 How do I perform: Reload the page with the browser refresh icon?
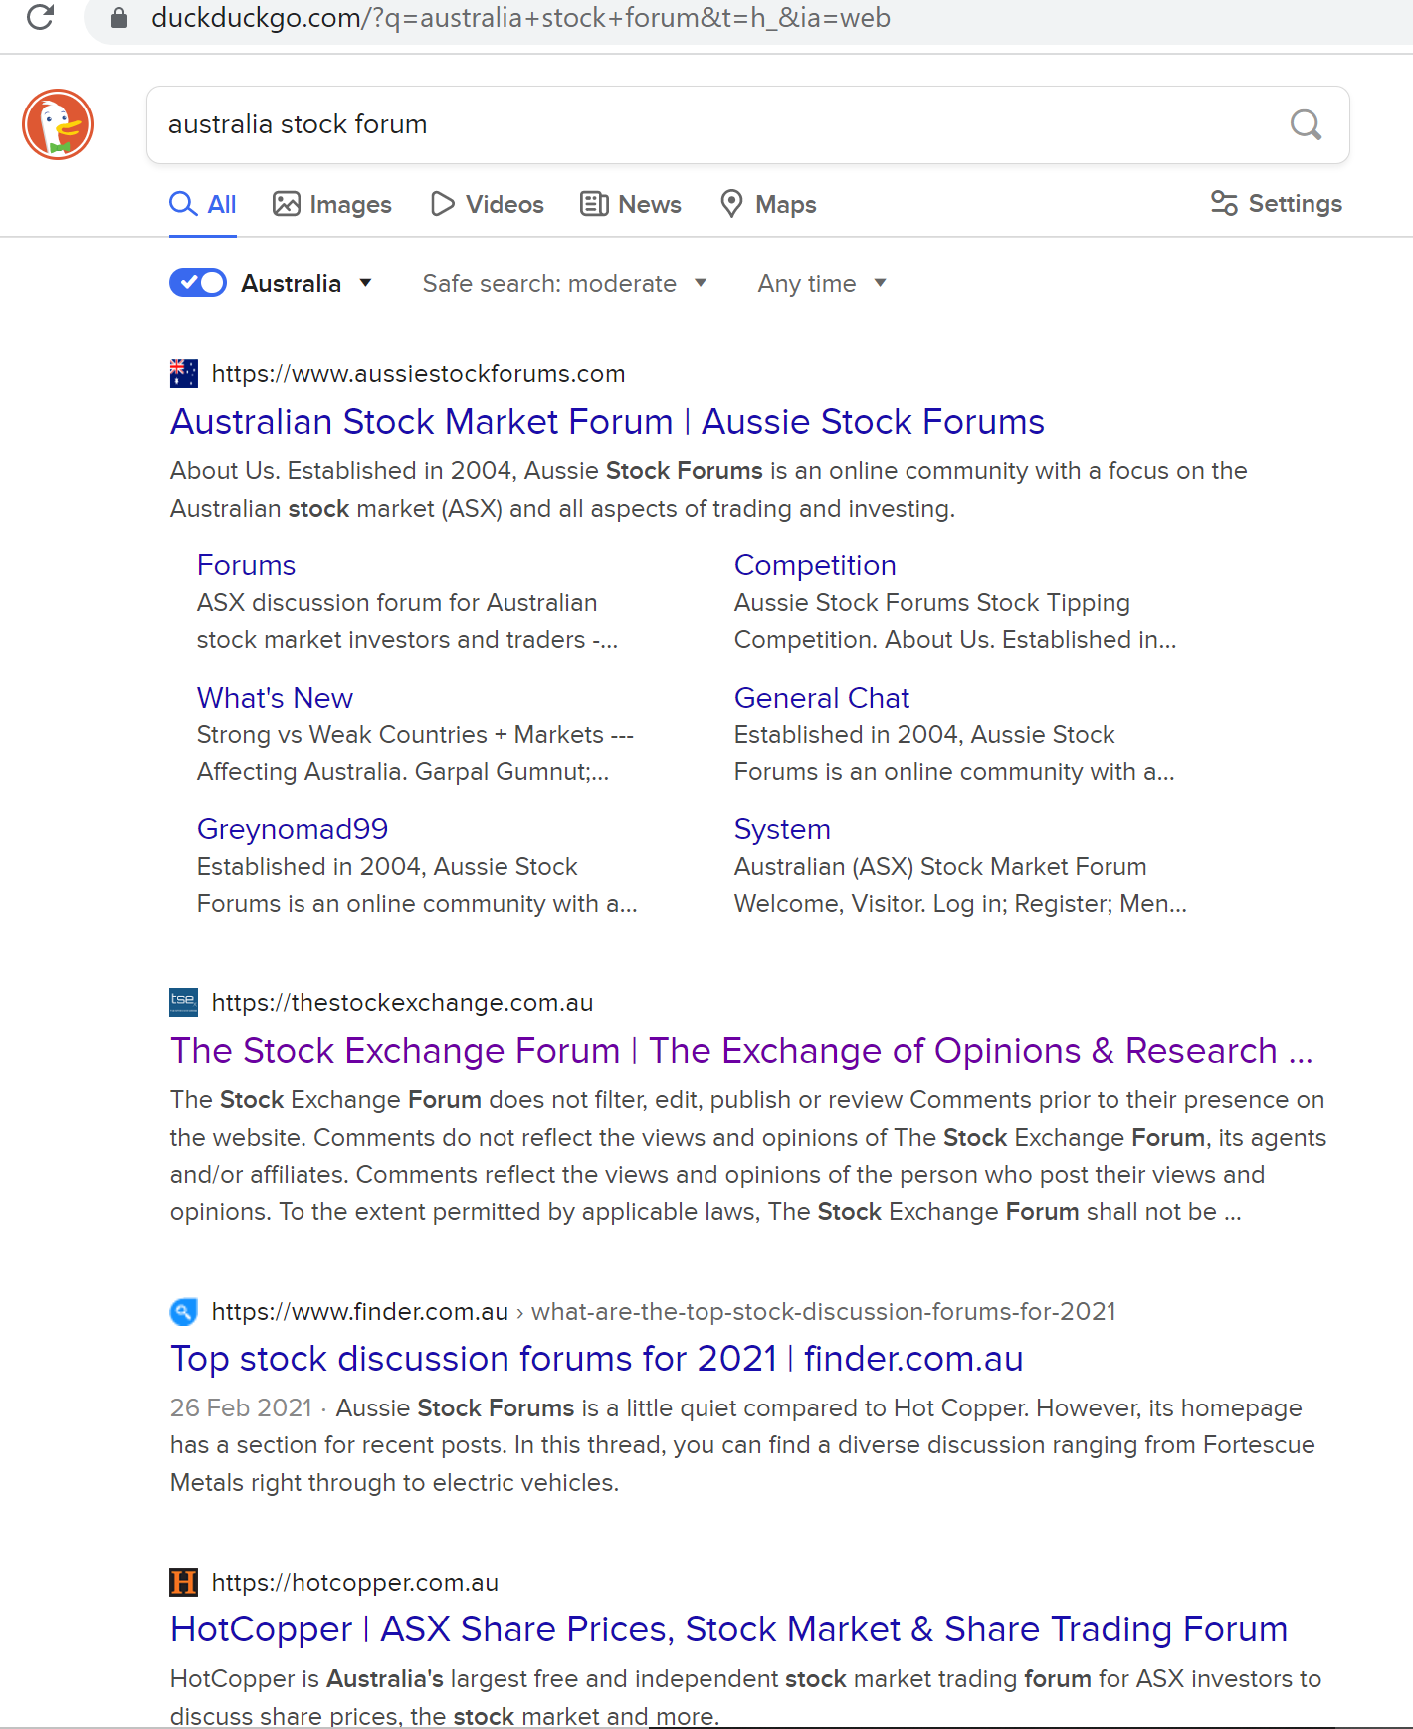[40, 17]
